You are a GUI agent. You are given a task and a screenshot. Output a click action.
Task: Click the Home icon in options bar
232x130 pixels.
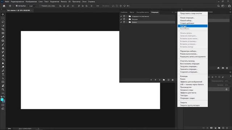pyautogui.click(x=4, y=6)
